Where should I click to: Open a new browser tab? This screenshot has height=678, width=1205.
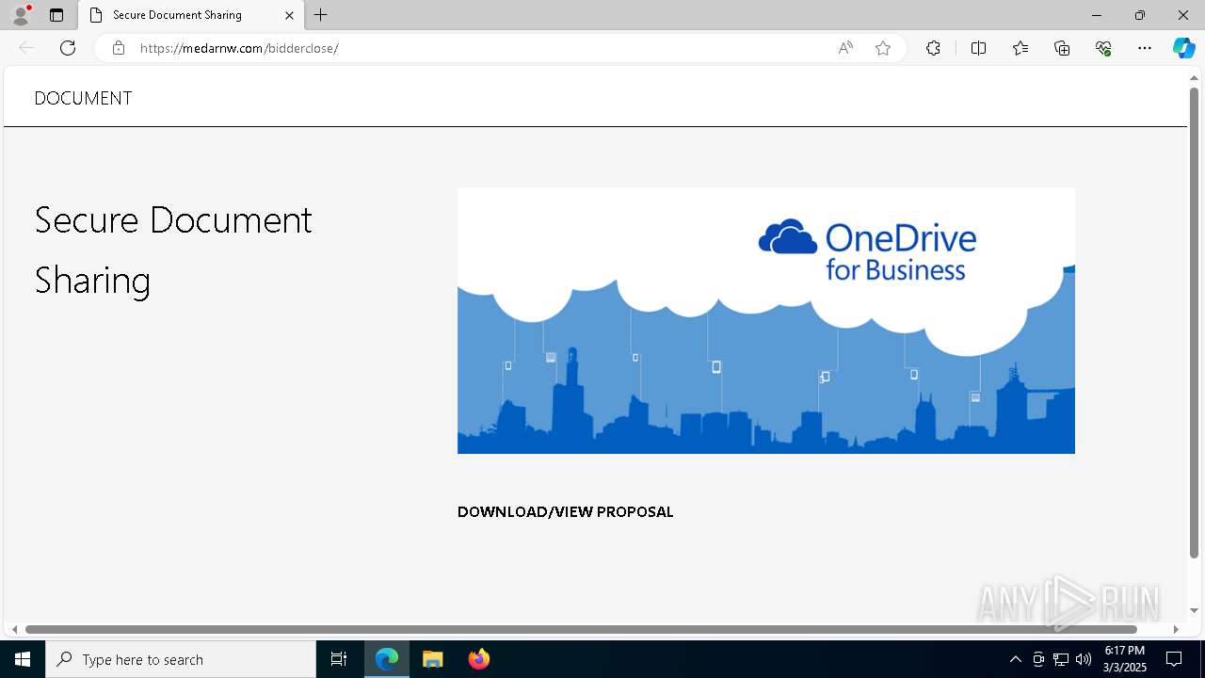click(321, 15)
